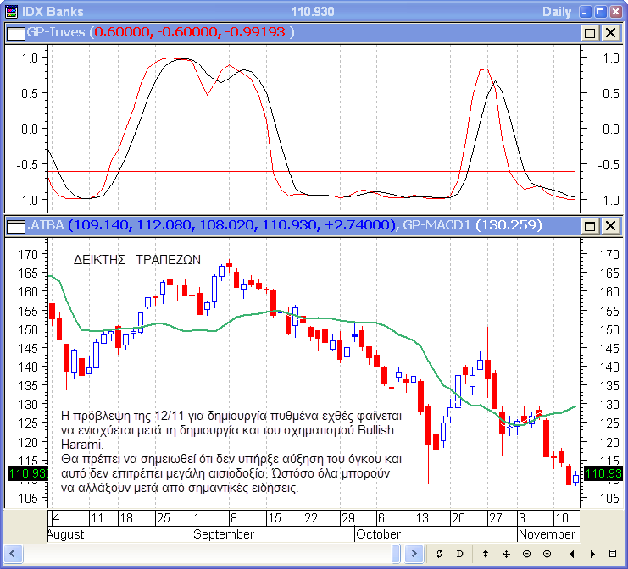This screenshot has height=569, width=628.
Task: Close the GP-Inves indicator panel
Action: pos(609,32)
